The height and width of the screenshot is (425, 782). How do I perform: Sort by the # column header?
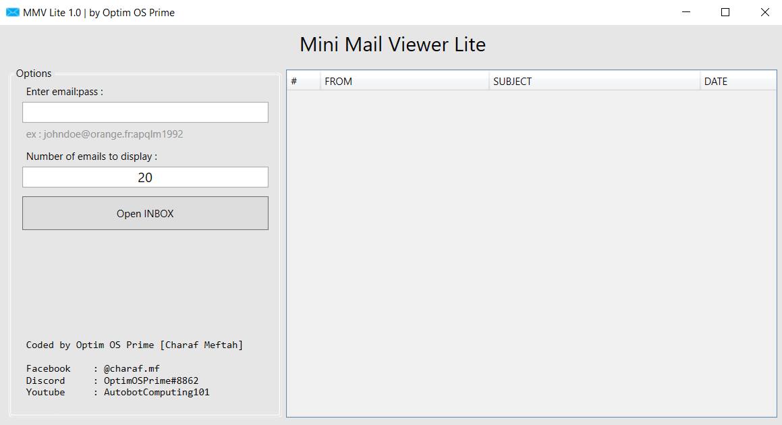(x=303, y=82)
